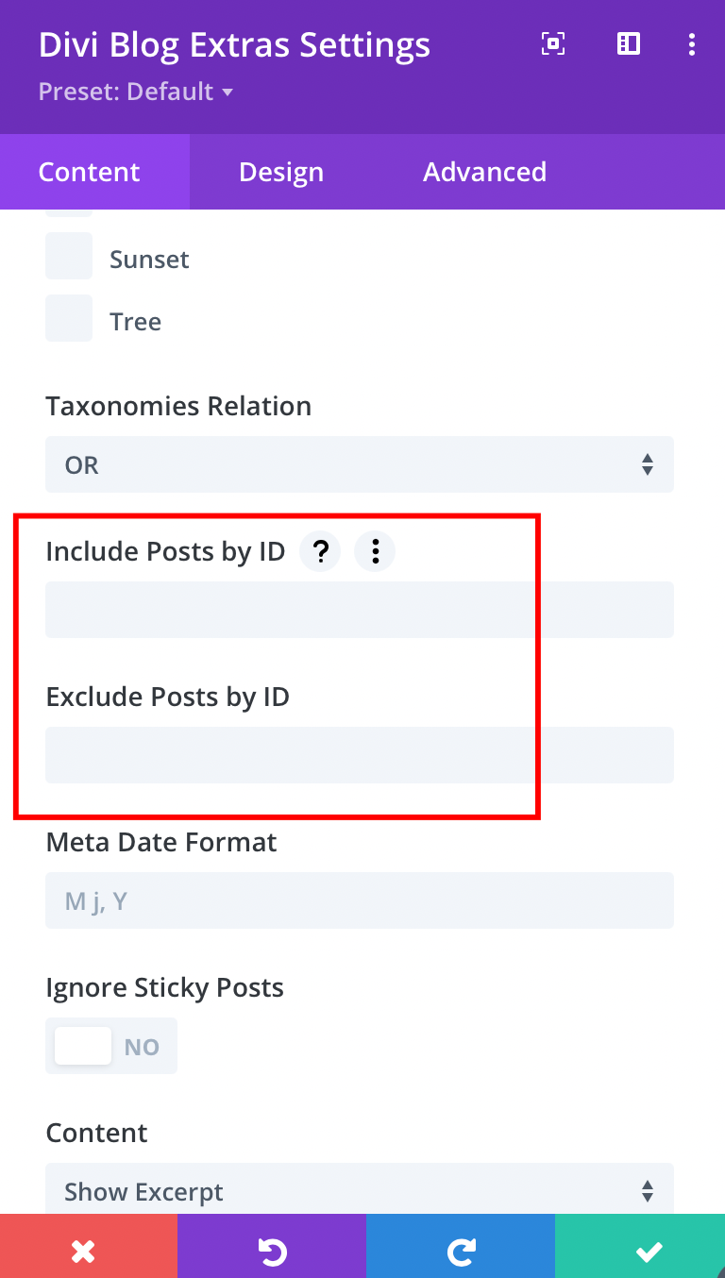Check the Sunset taxonomy checkbox
The image size is (725, 1278).
point(68,256)
